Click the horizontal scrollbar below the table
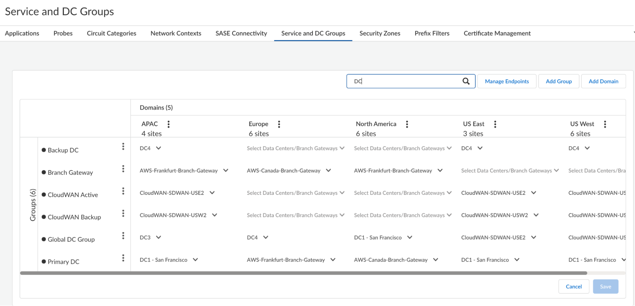 click(303, 273)
